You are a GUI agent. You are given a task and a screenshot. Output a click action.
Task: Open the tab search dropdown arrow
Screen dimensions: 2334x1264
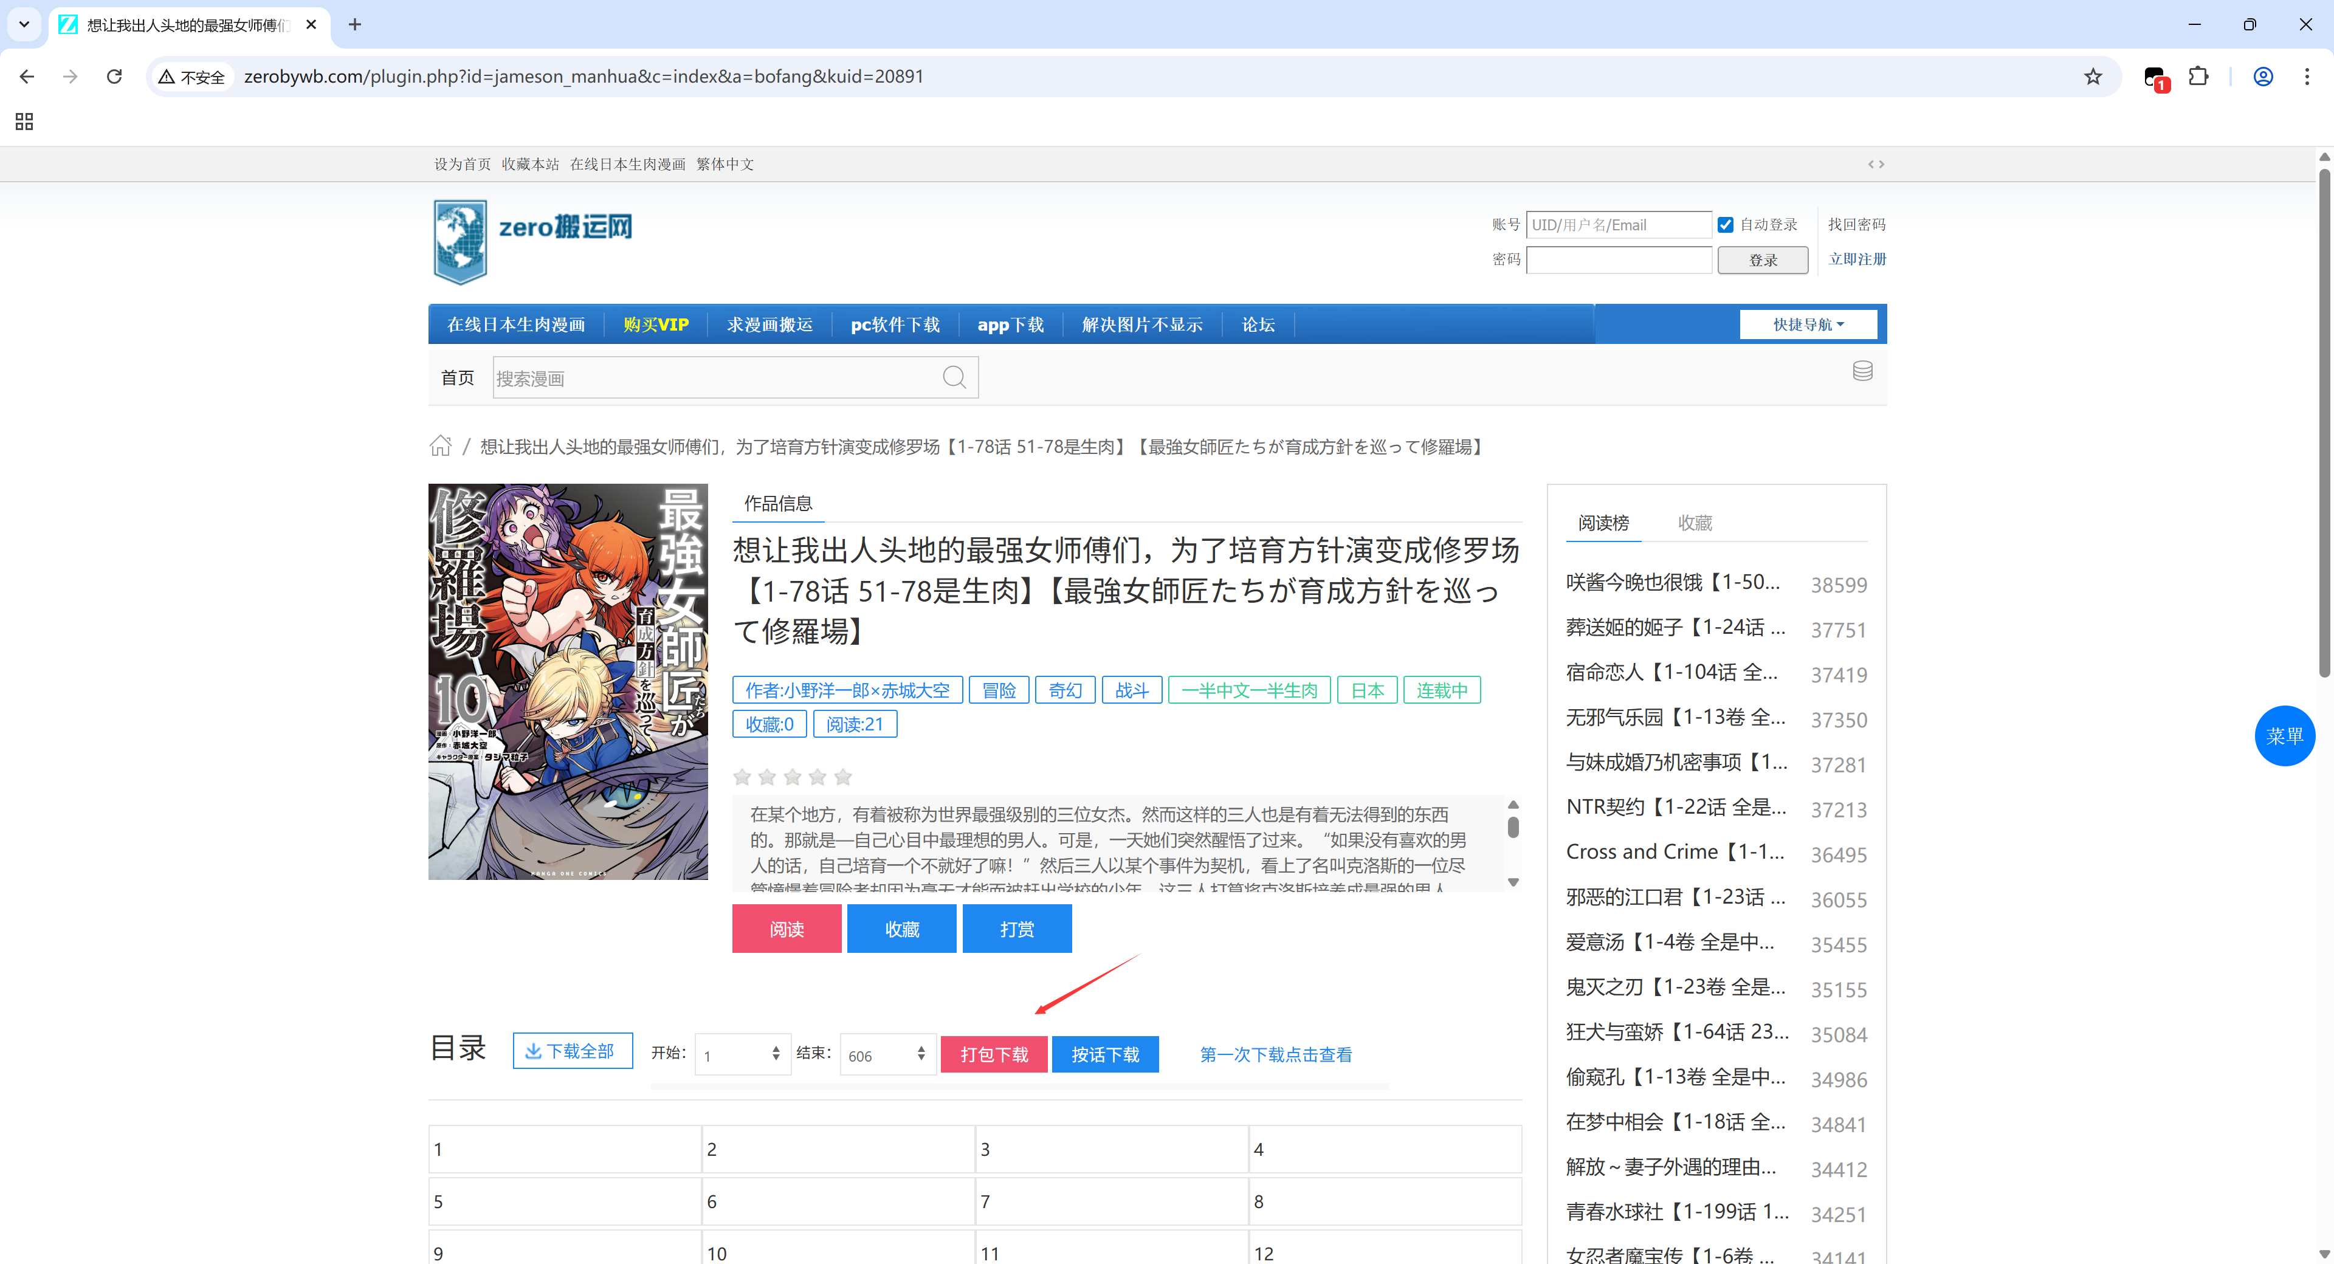pyautogui.click(x=24, y=24)
